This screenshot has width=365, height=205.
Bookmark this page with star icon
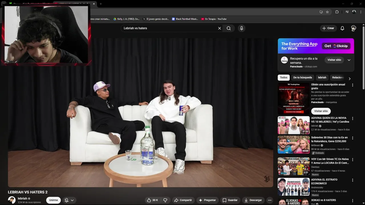327,12
